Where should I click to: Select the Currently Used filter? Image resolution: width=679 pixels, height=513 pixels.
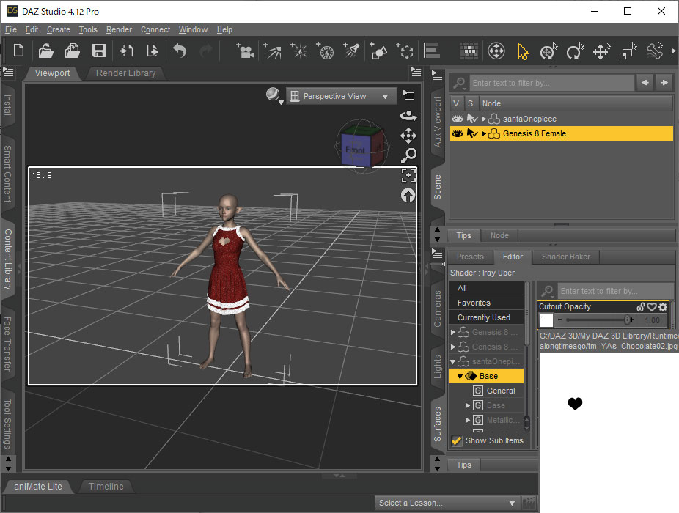[484, 317]
